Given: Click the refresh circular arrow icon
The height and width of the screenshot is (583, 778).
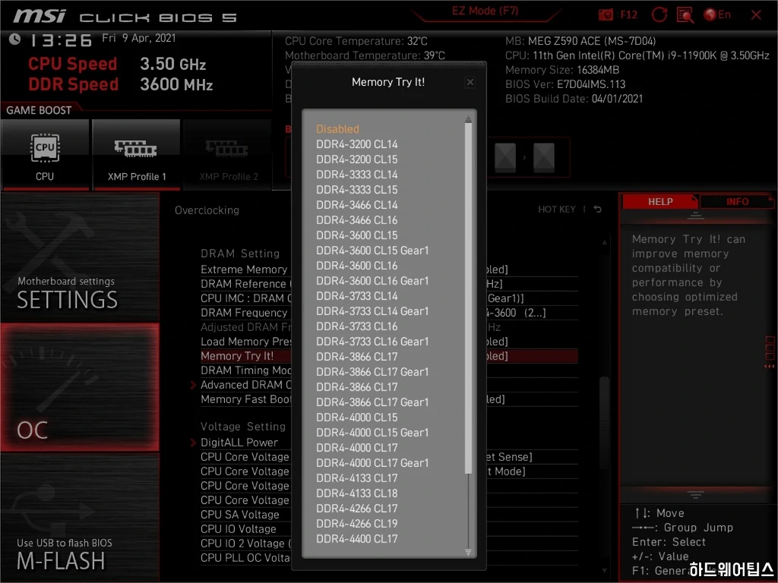Looking at the screenshot, I should pyautogui.click(x=659, y=15).
